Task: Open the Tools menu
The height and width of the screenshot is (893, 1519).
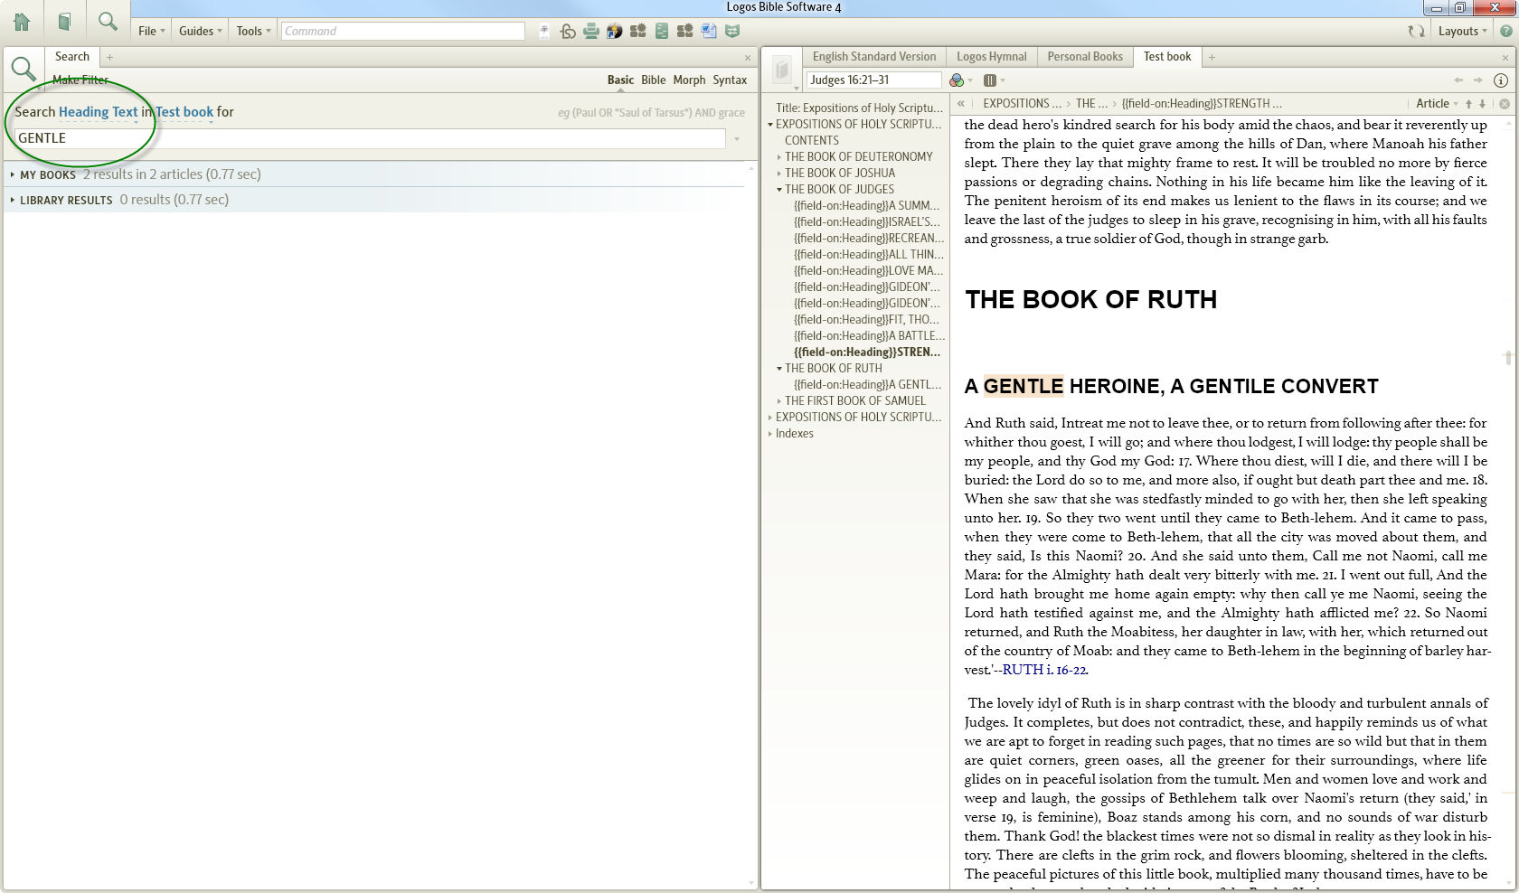Action: [253, 31]
